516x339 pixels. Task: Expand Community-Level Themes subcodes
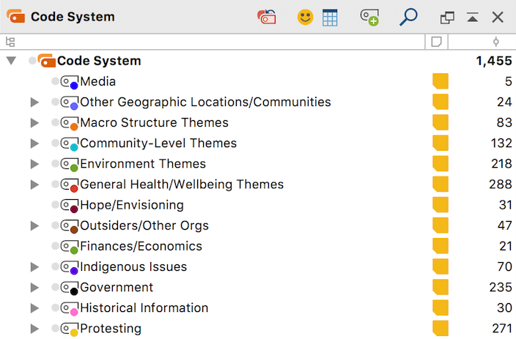pos(34,144)
